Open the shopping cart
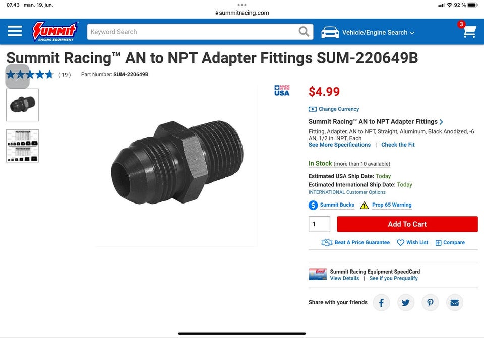The image size is (484, 338). [469, 32]
